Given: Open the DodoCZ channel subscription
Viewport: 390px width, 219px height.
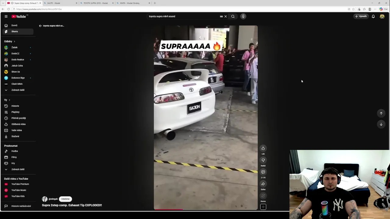Looking at the screenshot, I should click(x=18, y=54).
